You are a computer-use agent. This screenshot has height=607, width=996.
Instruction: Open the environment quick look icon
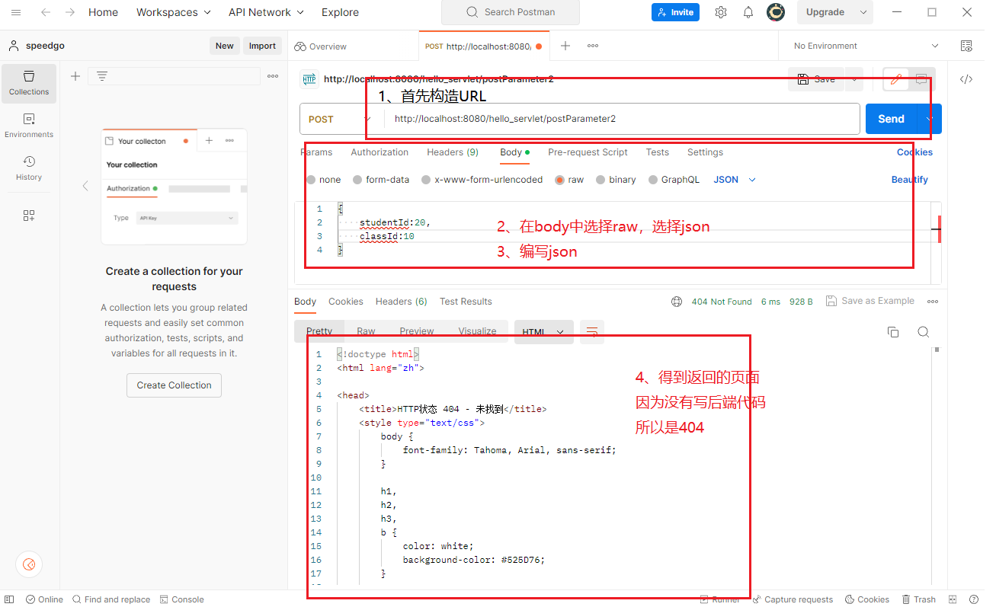[x=966, y=46]
